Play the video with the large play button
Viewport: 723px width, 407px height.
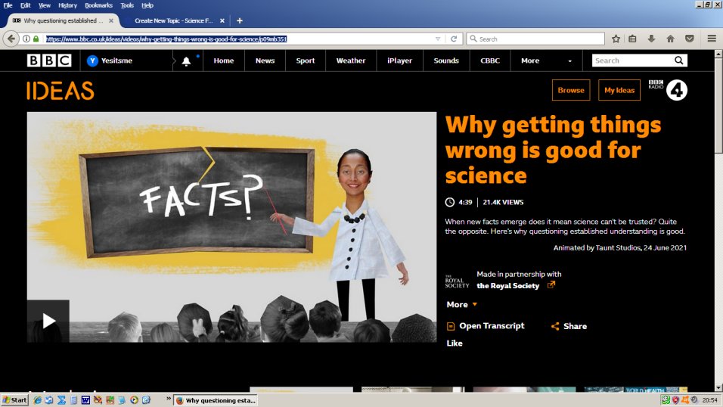48,321
